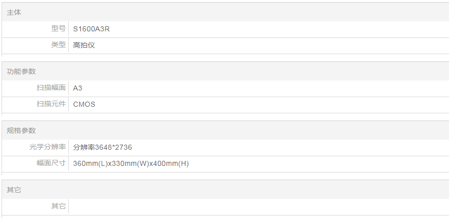Select the A3 scan format value
The width and height of the screenshot is (451, 218).
(x=77, y=88)
